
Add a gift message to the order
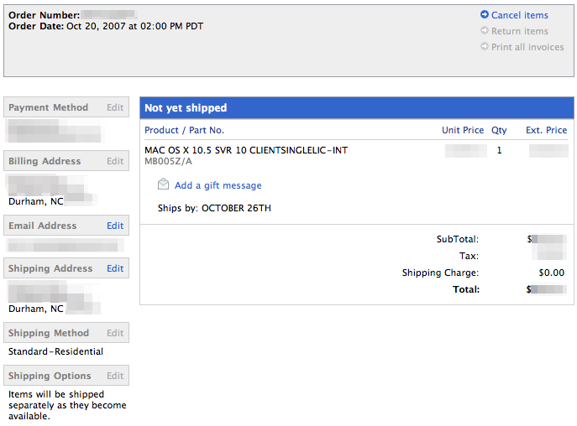click(218, 185)
